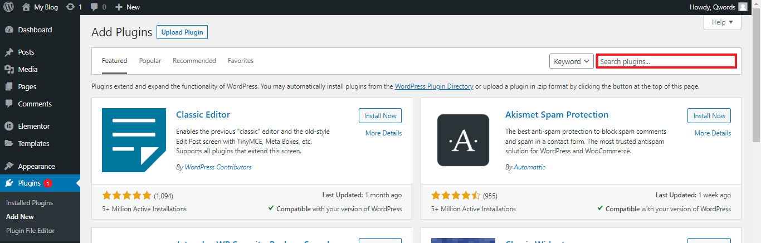Screen dimensions: 761x243
Task: Open Plugin File Editor submenu item
Action: click(30, 230)
